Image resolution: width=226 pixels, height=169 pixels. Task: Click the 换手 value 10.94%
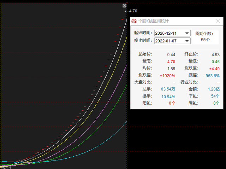coord(168,96)
